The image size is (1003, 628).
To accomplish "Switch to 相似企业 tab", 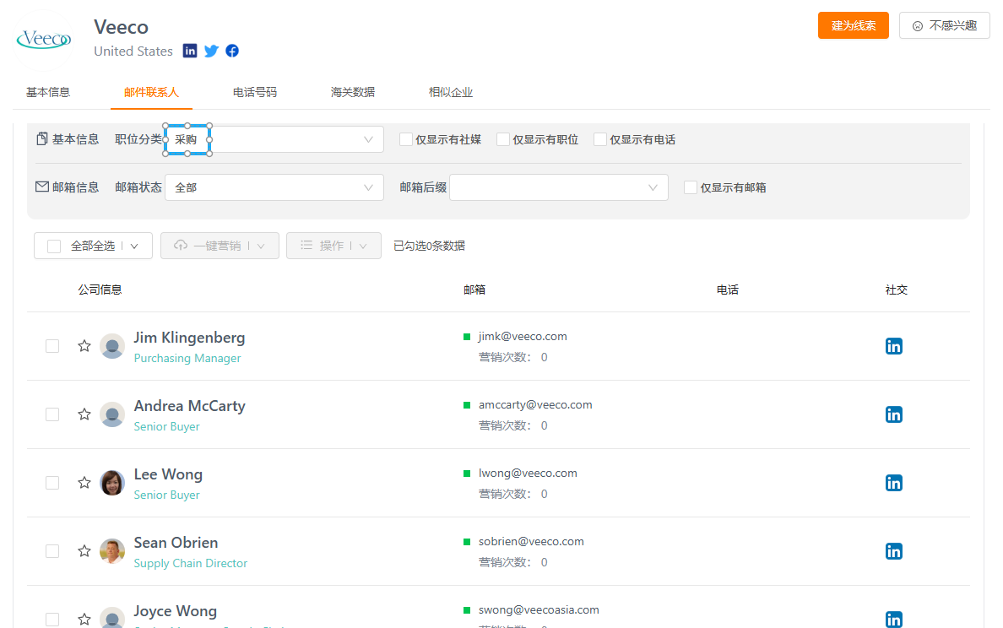I will (450, 92).
